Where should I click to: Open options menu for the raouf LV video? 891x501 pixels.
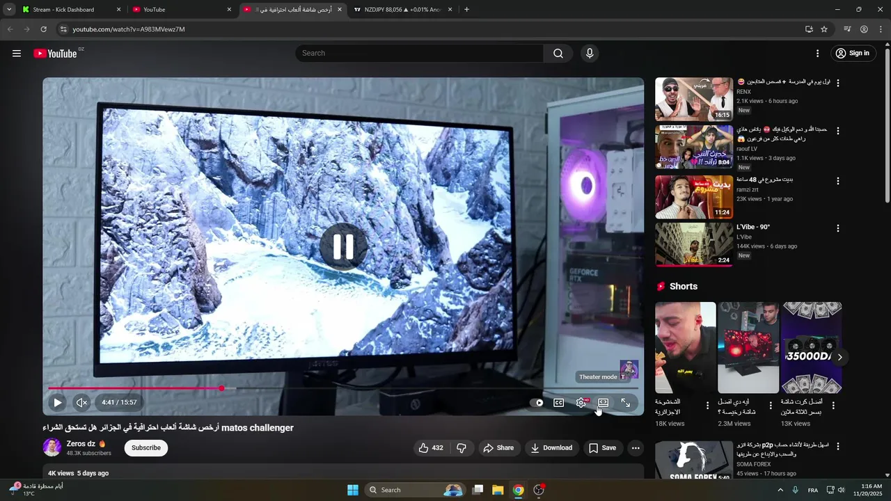(x=838, y=131)
